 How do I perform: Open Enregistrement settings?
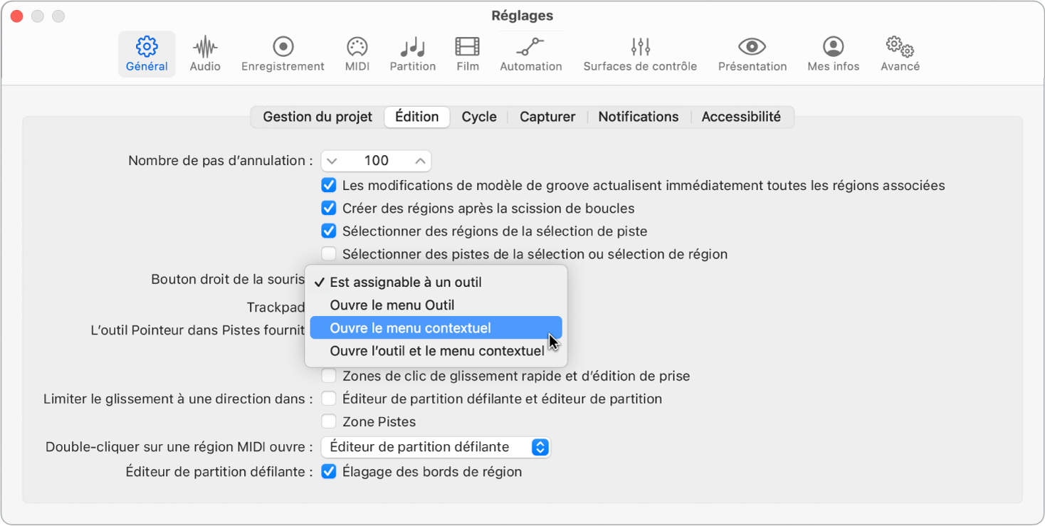(283, 53)
